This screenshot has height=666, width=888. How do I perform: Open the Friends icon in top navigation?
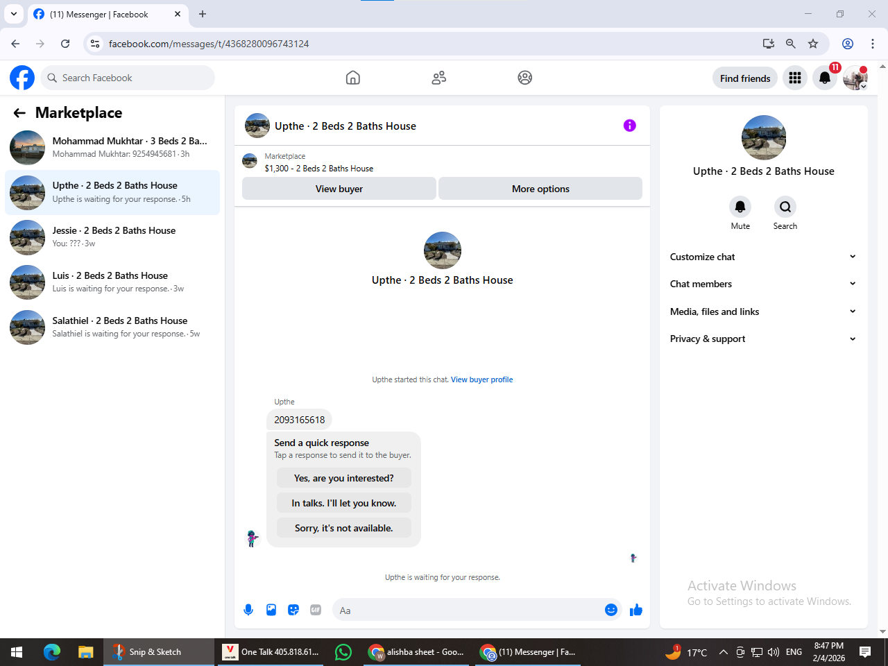click(x=439, y=78)
